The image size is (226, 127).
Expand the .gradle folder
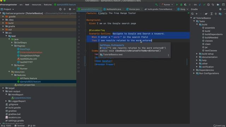(3, 17)
